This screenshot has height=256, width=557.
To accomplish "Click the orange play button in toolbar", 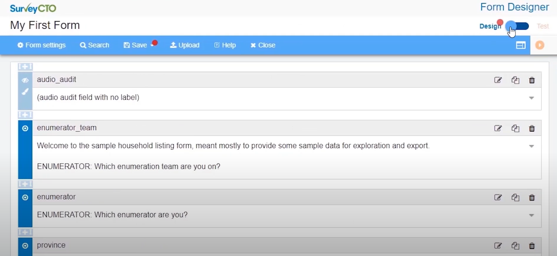I will coord(540,45).
